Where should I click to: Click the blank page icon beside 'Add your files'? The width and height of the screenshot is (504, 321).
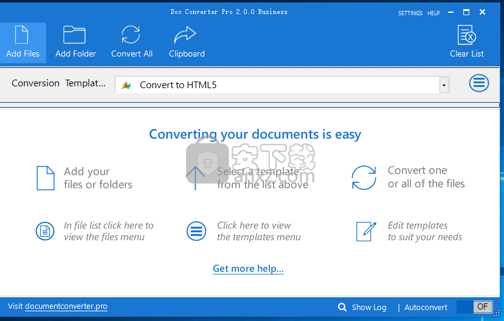click(x=46, y=178)
